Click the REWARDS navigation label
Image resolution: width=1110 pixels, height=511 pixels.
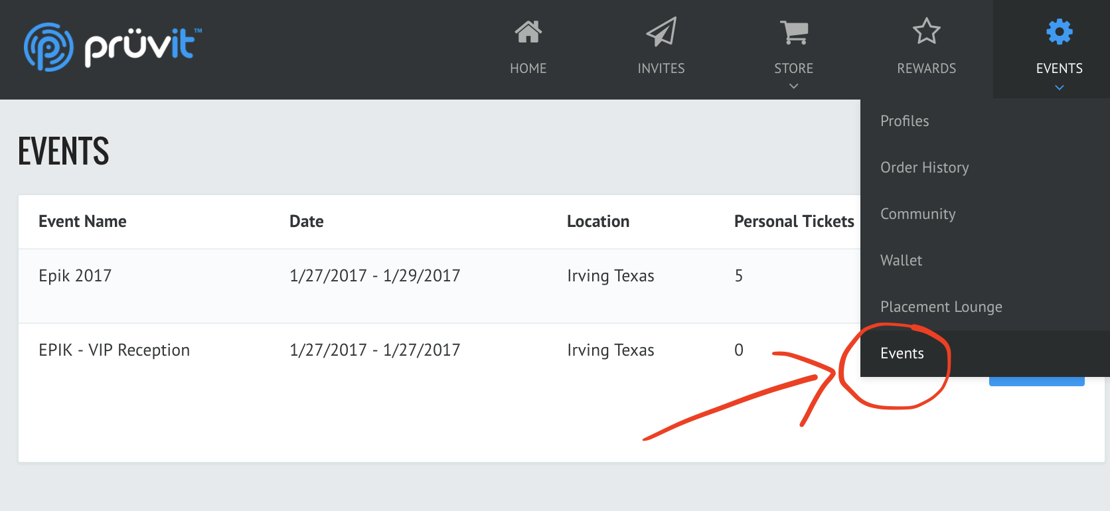[926, 68]
